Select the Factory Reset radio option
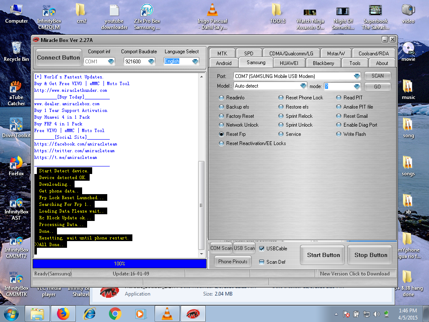 pyautogui.click(x=236, y=116)
